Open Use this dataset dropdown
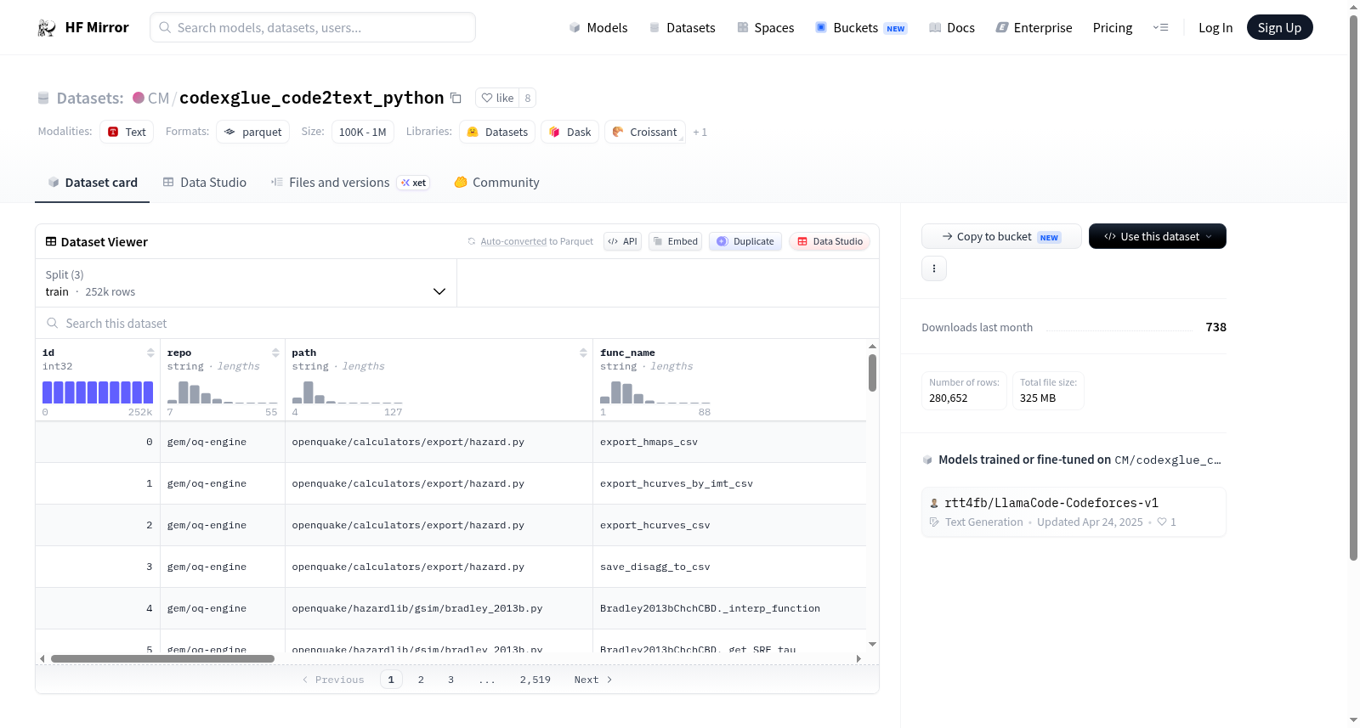This screenshot has height=728, width=1360. [x=1157, y=236]
